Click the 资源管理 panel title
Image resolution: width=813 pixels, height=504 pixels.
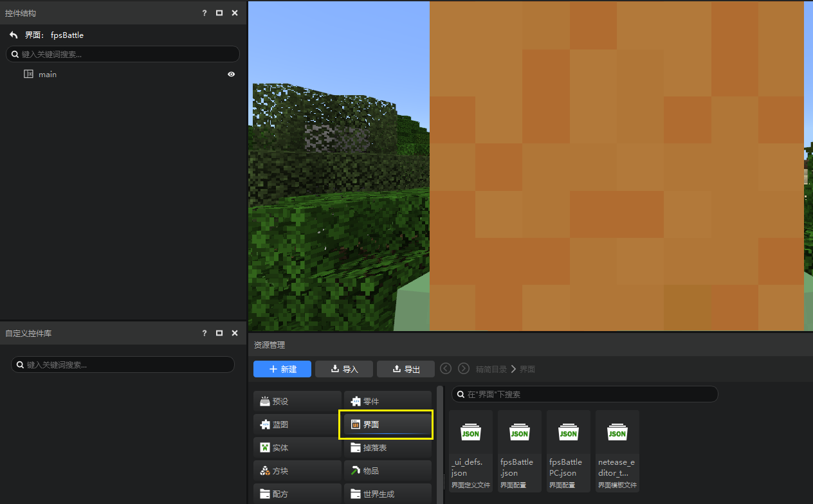tap(269, 345)
